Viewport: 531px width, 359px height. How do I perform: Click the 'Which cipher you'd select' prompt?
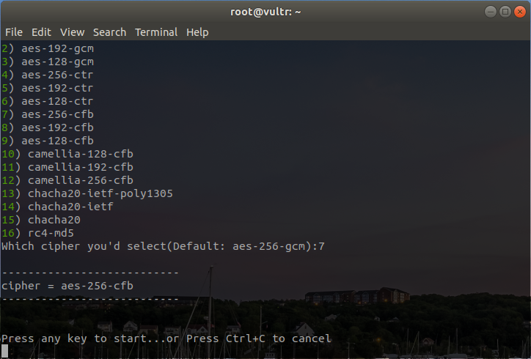pos(163,246)
